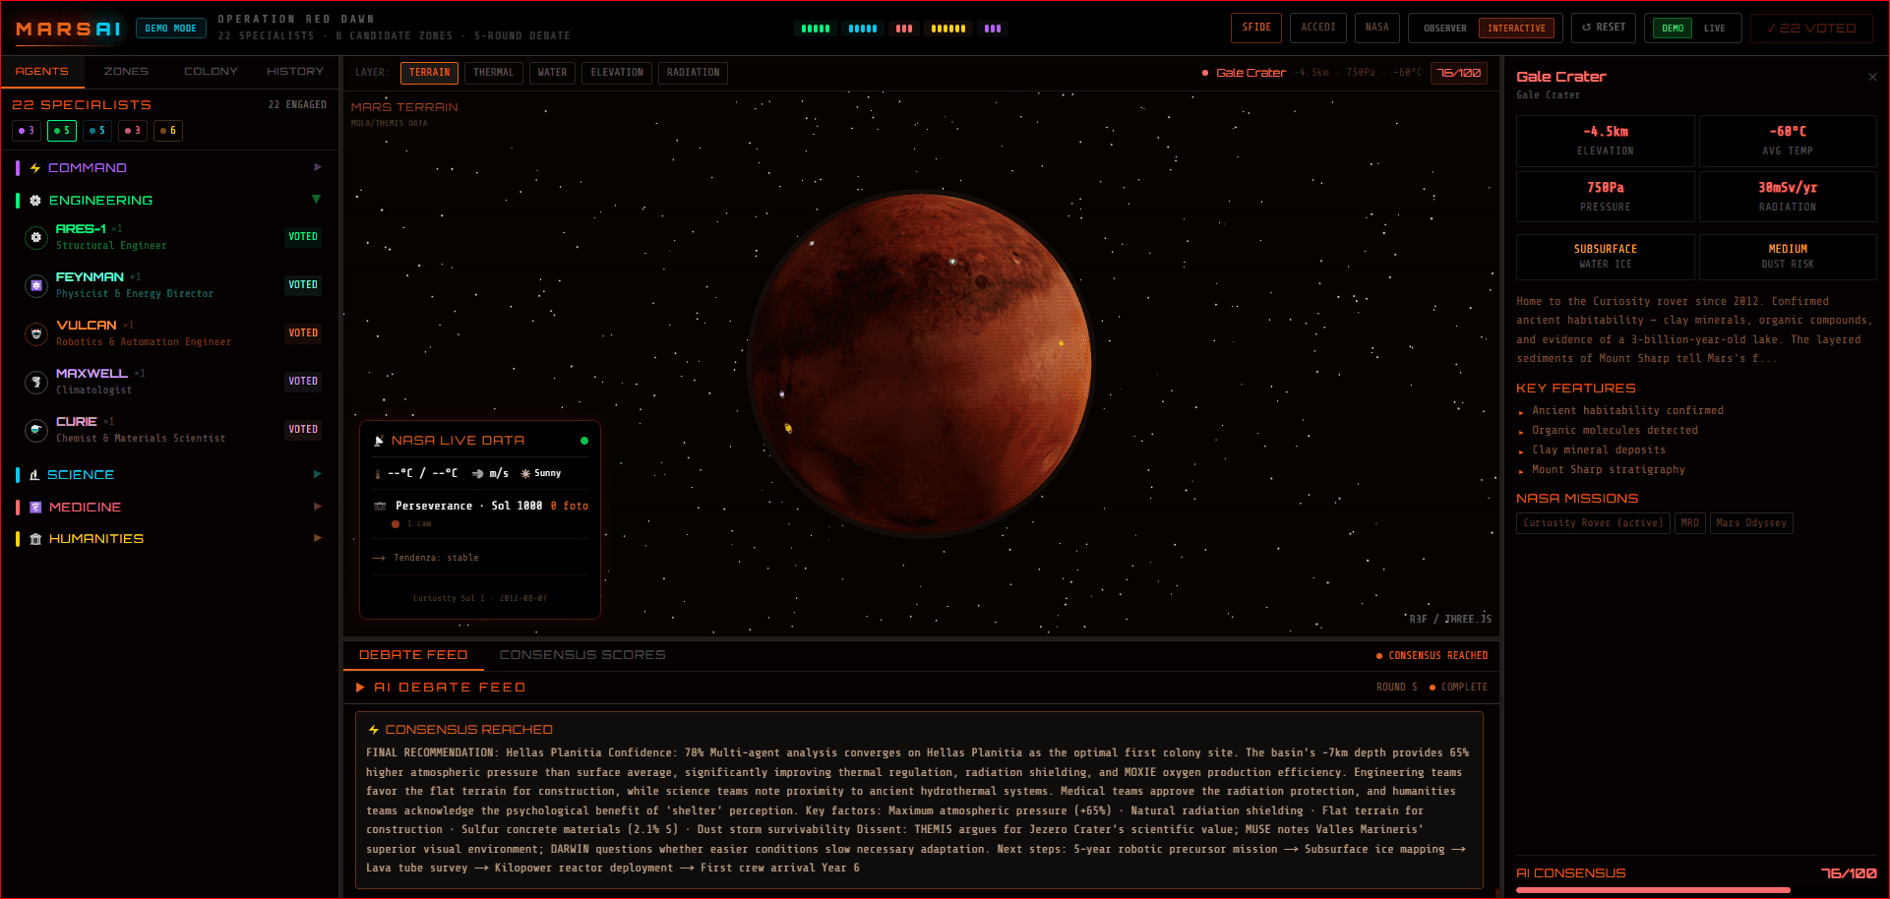Switch to the CONSENSUS SCORES tab

coord(582,654)
